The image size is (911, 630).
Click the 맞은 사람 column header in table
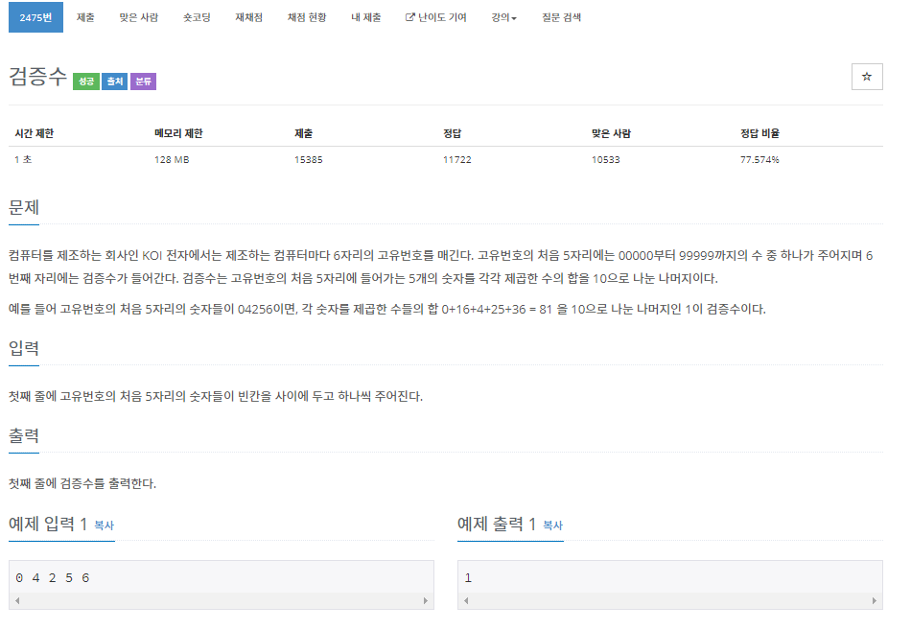pos(611,133)
